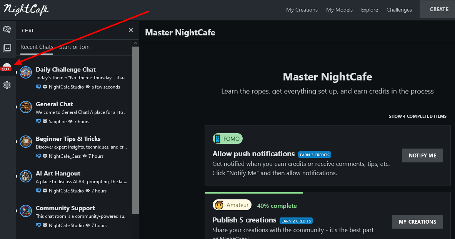Click the Daily Challenge Chat avatar
Image resolution: width=455 pixels, height=239 pixels.
pyautogui.click(x=26, y=72)
